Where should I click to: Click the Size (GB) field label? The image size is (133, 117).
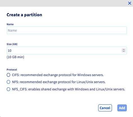click(12, 44)
